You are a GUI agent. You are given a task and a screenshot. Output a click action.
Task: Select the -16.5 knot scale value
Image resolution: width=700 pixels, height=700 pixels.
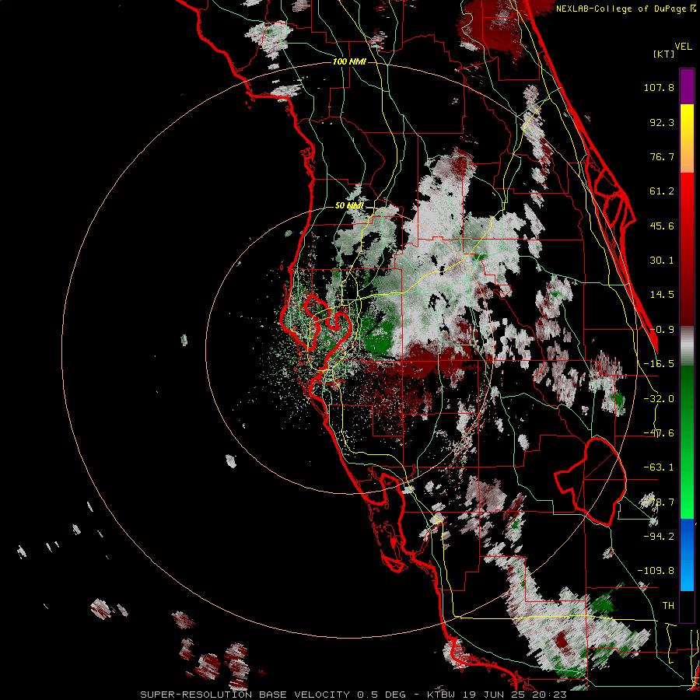[659, 364]
